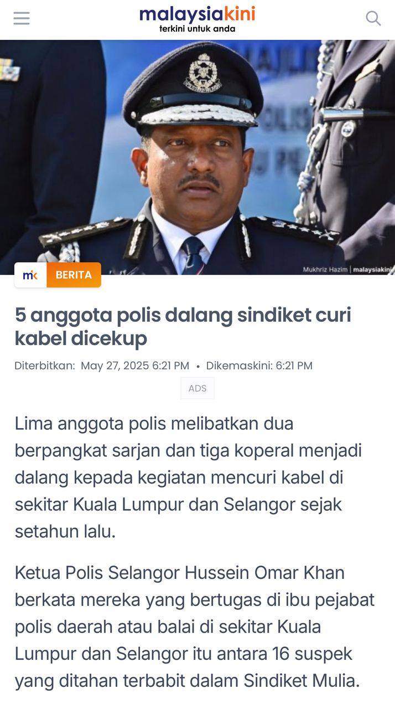Click the small mk logo badge

coord(30,275)
